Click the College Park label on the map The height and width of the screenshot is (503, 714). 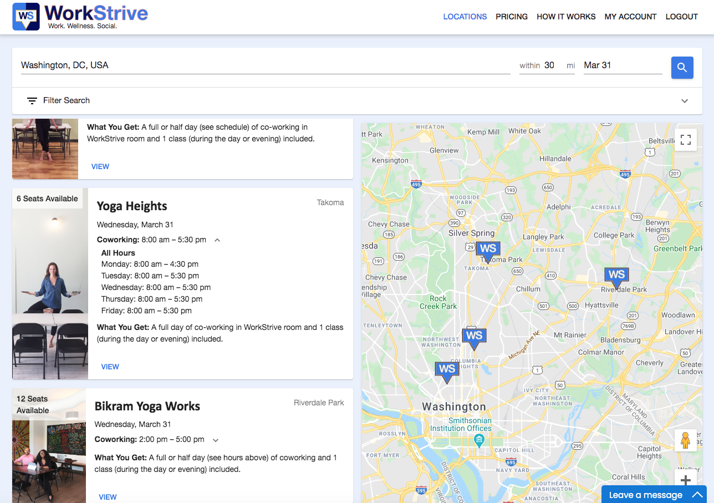tap(614, 235)
